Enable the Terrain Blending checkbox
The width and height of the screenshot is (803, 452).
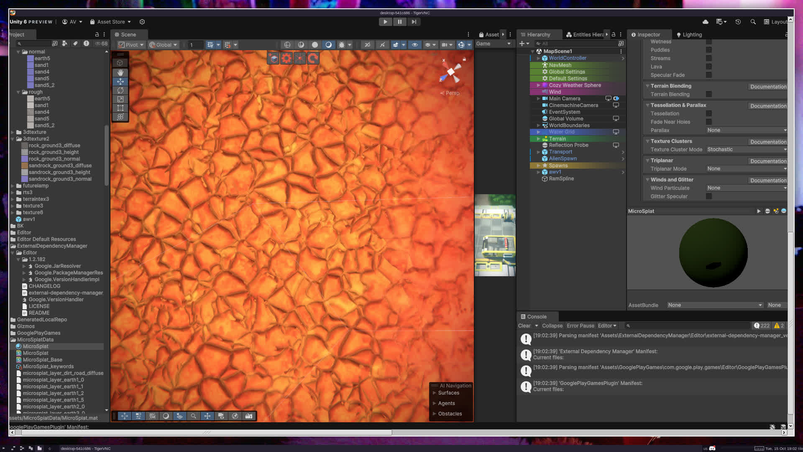pos(709,94)
